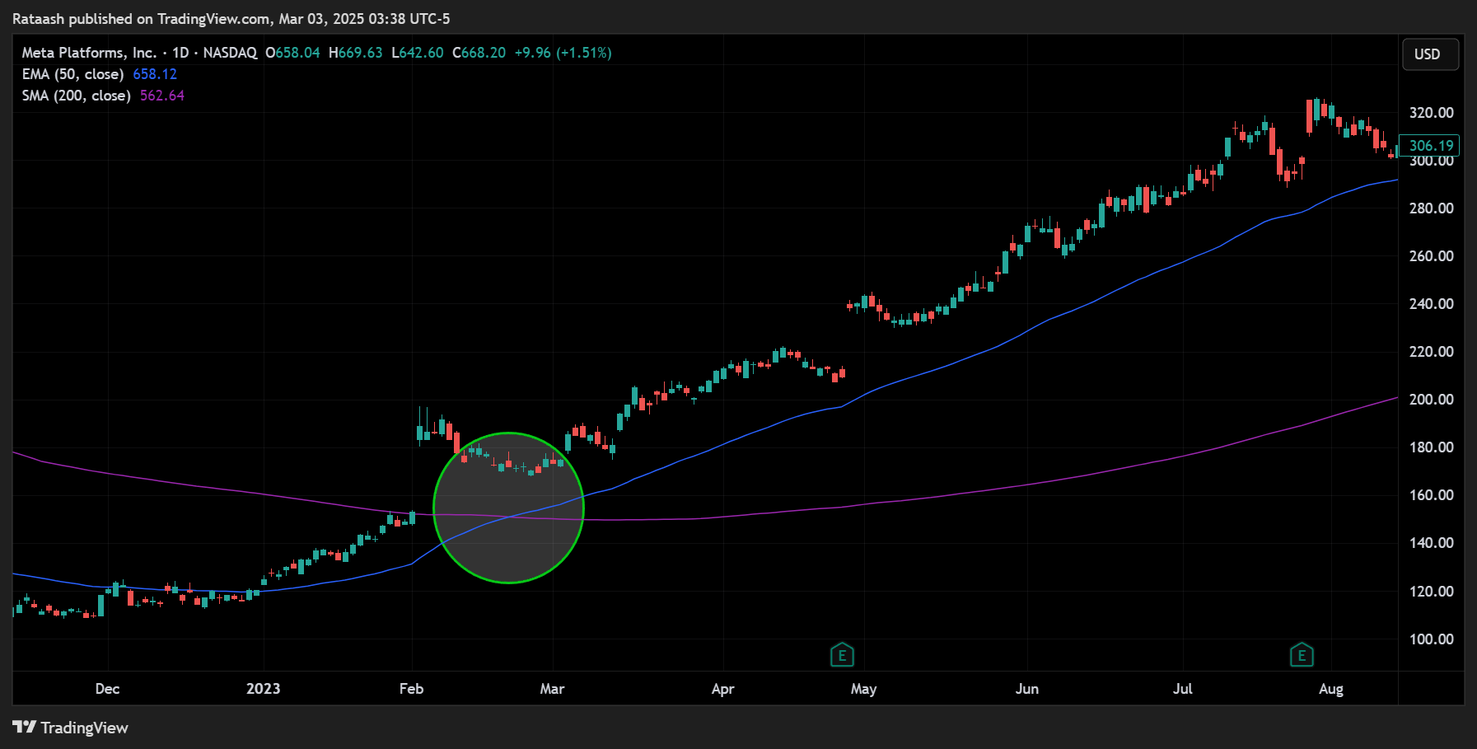
Task: Click the 200.00 price axis label
Action: 1431,400
